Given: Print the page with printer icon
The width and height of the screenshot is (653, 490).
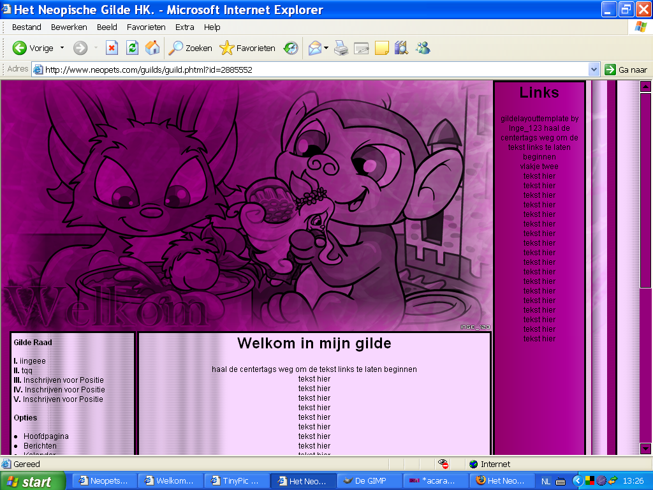Looking at the screenshot, I should click(x=341, y=48).
